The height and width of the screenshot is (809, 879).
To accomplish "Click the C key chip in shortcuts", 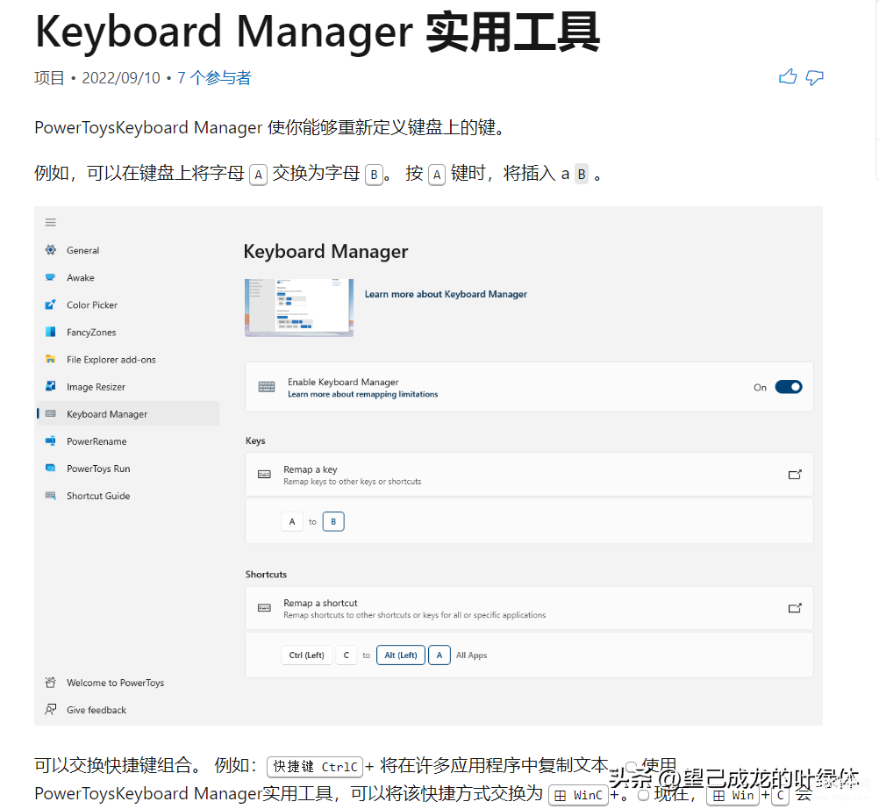I will coord(347,655).
